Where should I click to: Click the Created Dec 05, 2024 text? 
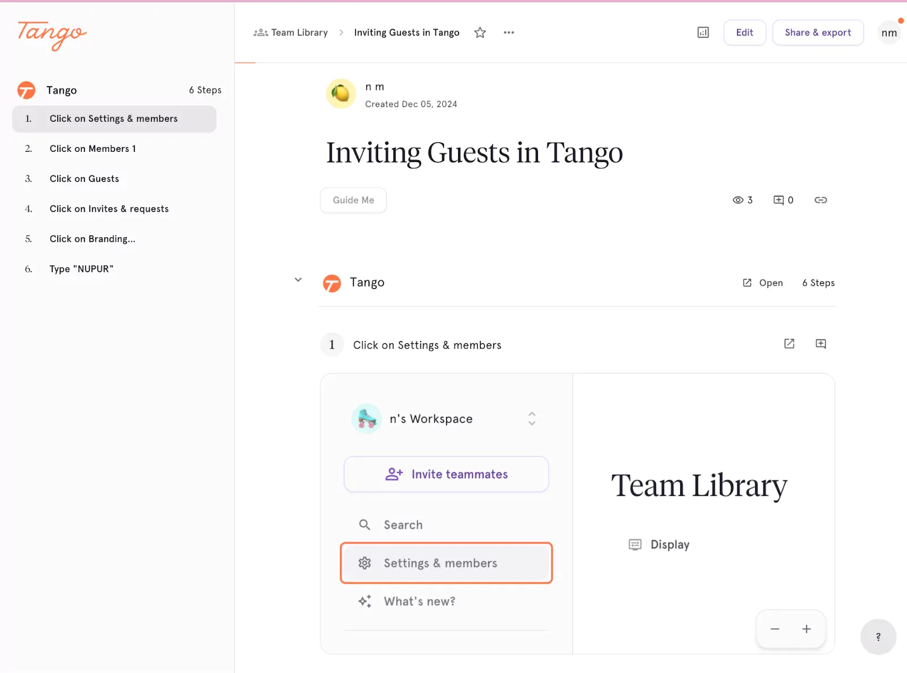click(x=411, y=104)
